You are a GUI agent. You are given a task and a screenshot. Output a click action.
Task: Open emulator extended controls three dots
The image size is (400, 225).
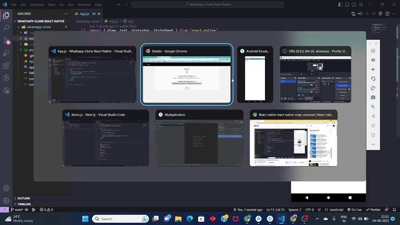coord(373,144)
